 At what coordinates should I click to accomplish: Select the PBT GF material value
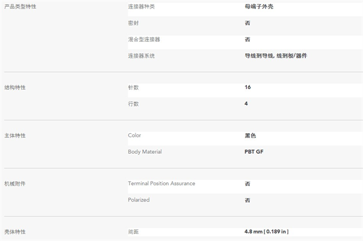tap(253, 152)
